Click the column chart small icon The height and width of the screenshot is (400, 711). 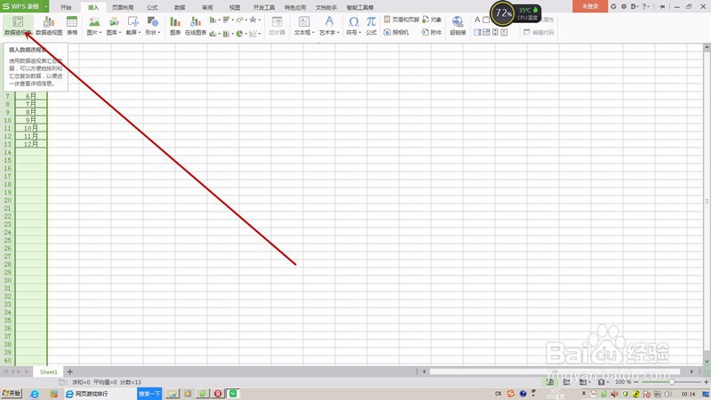pyautogui.click(x=212, y=20)
